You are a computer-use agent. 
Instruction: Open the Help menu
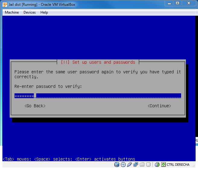[x=44, y=12]
